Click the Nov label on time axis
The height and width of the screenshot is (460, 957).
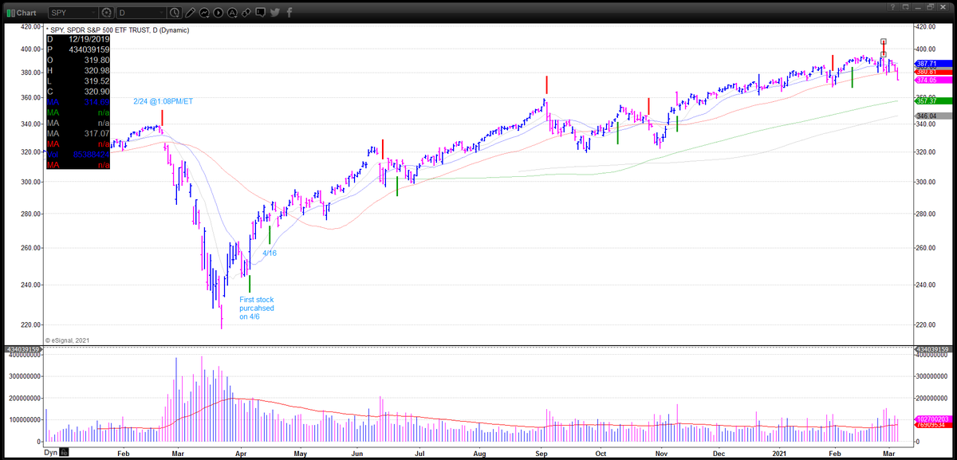coord(661,453)
